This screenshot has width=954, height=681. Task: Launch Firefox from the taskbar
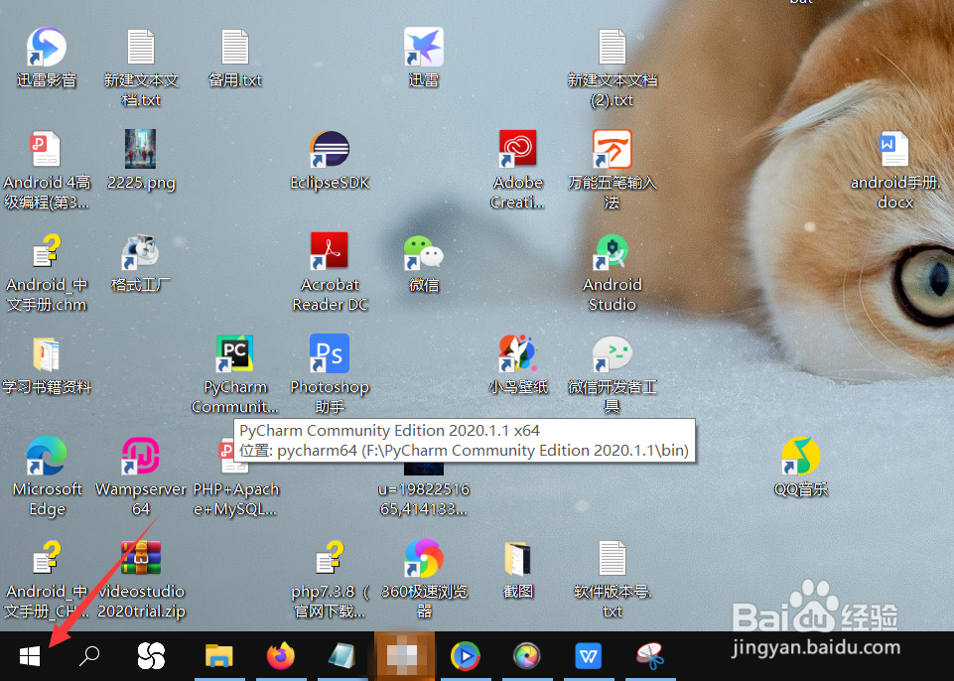tap(281, 656)
